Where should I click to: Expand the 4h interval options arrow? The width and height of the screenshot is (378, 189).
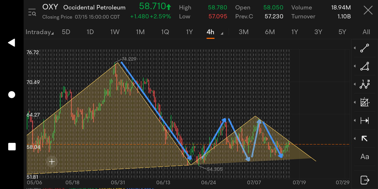[x=222, y=33]
